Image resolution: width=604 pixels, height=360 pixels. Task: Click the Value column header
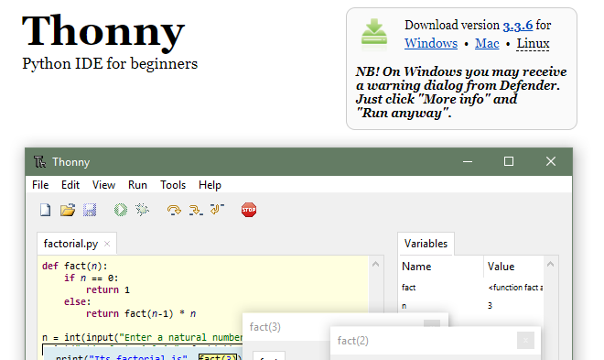[x=513, y=267]
